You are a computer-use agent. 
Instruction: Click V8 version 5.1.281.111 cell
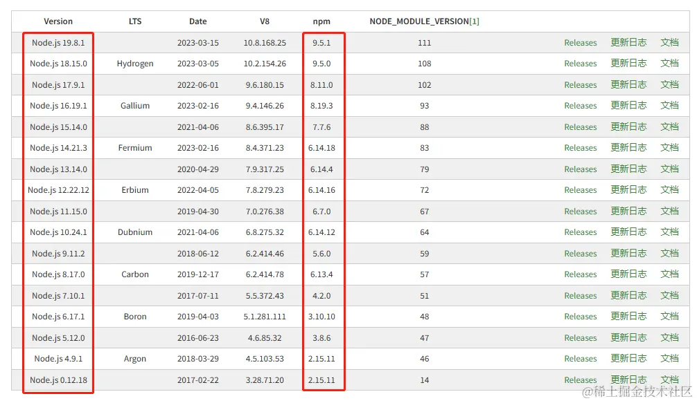click(x=265, y=316)
